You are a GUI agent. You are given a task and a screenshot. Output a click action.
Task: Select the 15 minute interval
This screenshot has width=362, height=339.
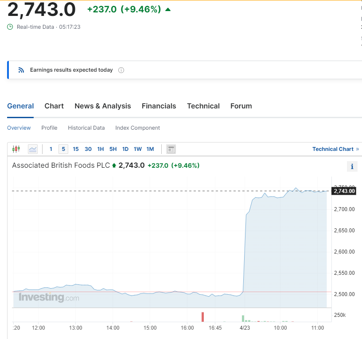tap(76, 149)
